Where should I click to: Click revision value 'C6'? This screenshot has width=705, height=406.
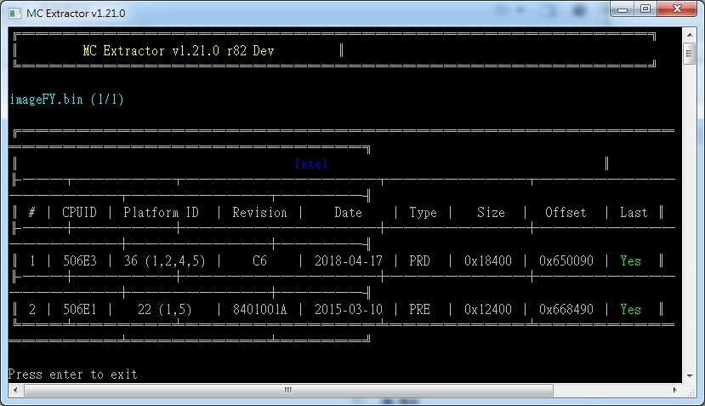(x=259, y=260)
